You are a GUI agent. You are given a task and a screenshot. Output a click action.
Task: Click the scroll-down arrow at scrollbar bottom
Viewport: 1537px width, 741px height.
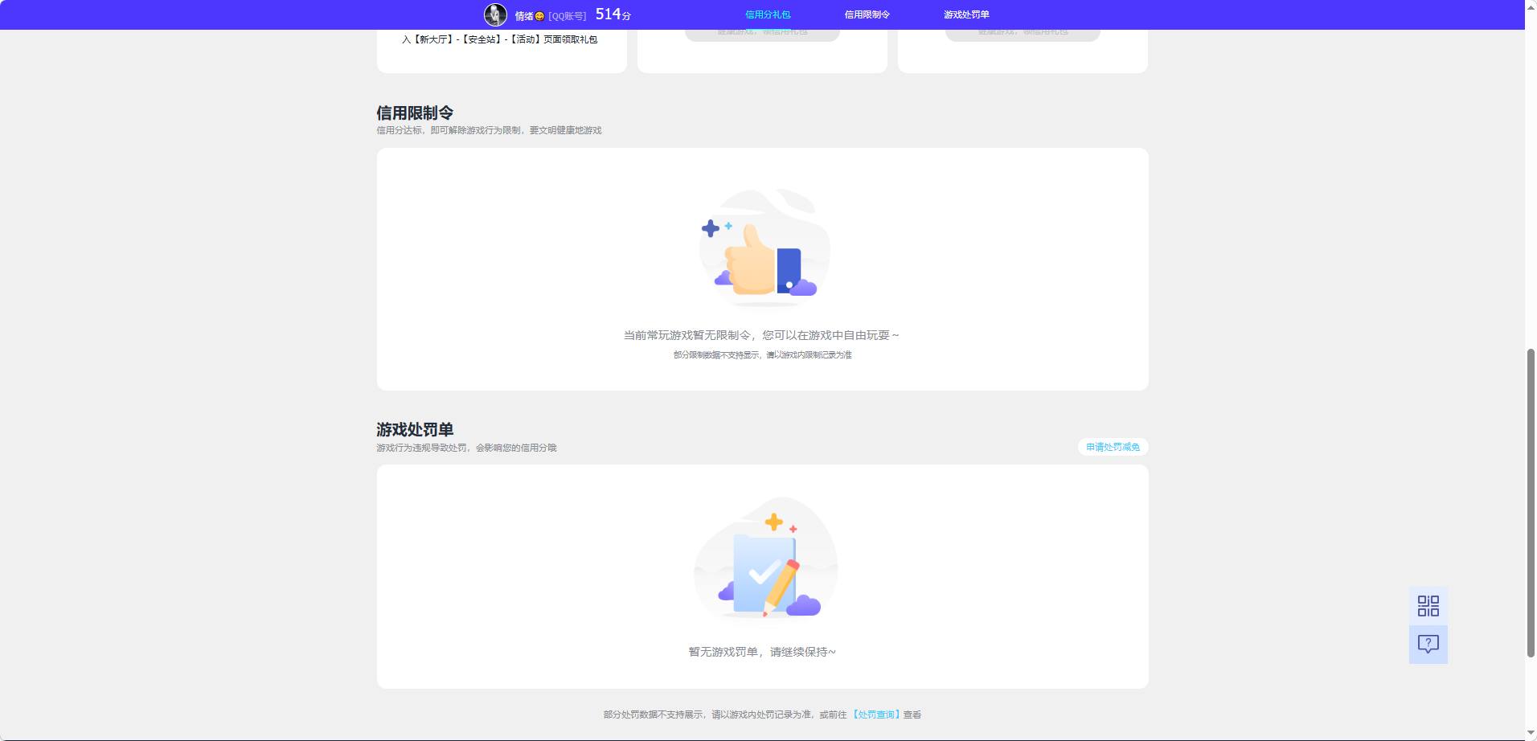click(1530, 733)
